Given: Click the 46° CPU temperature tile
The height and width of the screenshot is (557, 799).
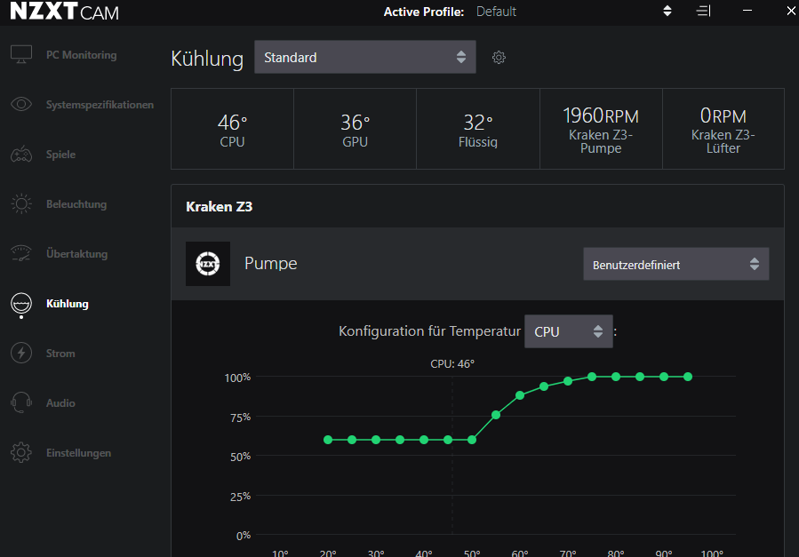Looking at the screenshot, I should (x=232, y=129).
